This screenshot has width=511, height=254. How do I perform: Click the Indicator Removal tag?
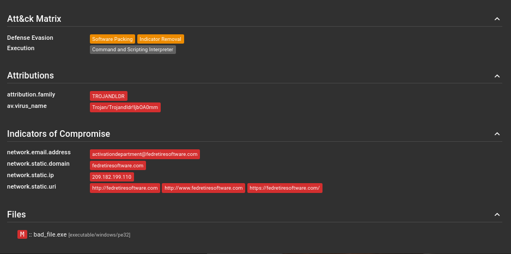(160, 39)
